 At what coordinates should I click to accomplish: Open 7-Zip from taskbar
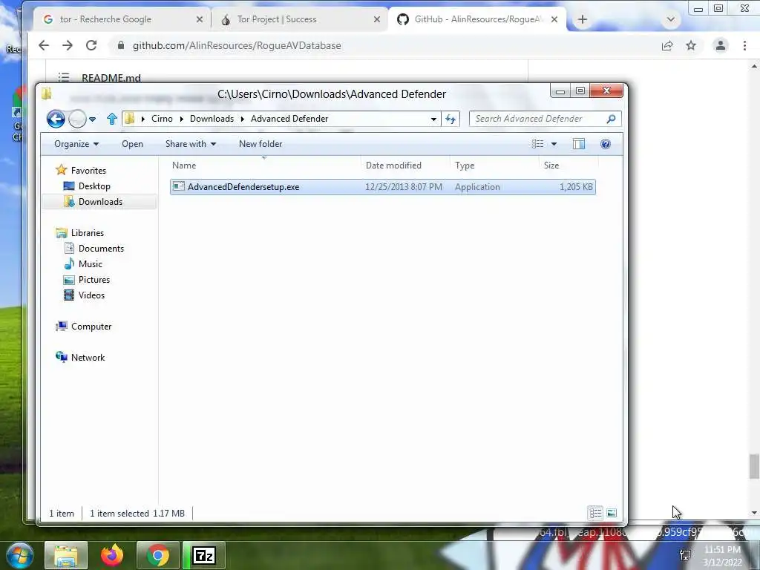point(203,555)
